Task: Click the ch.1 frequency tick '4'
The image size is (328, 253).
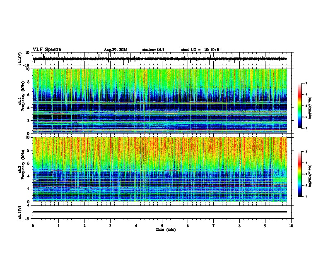Action: [29, 108]
